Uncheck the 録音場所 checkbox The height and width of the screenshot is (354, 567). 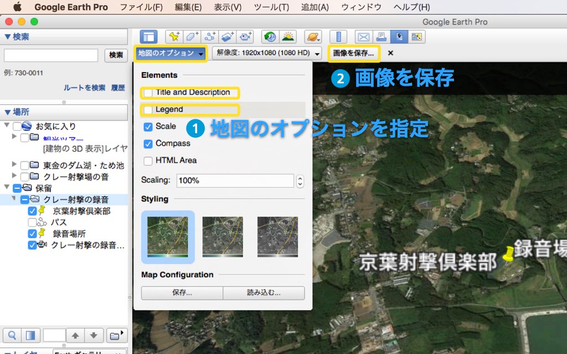click(x=32, y=234)
